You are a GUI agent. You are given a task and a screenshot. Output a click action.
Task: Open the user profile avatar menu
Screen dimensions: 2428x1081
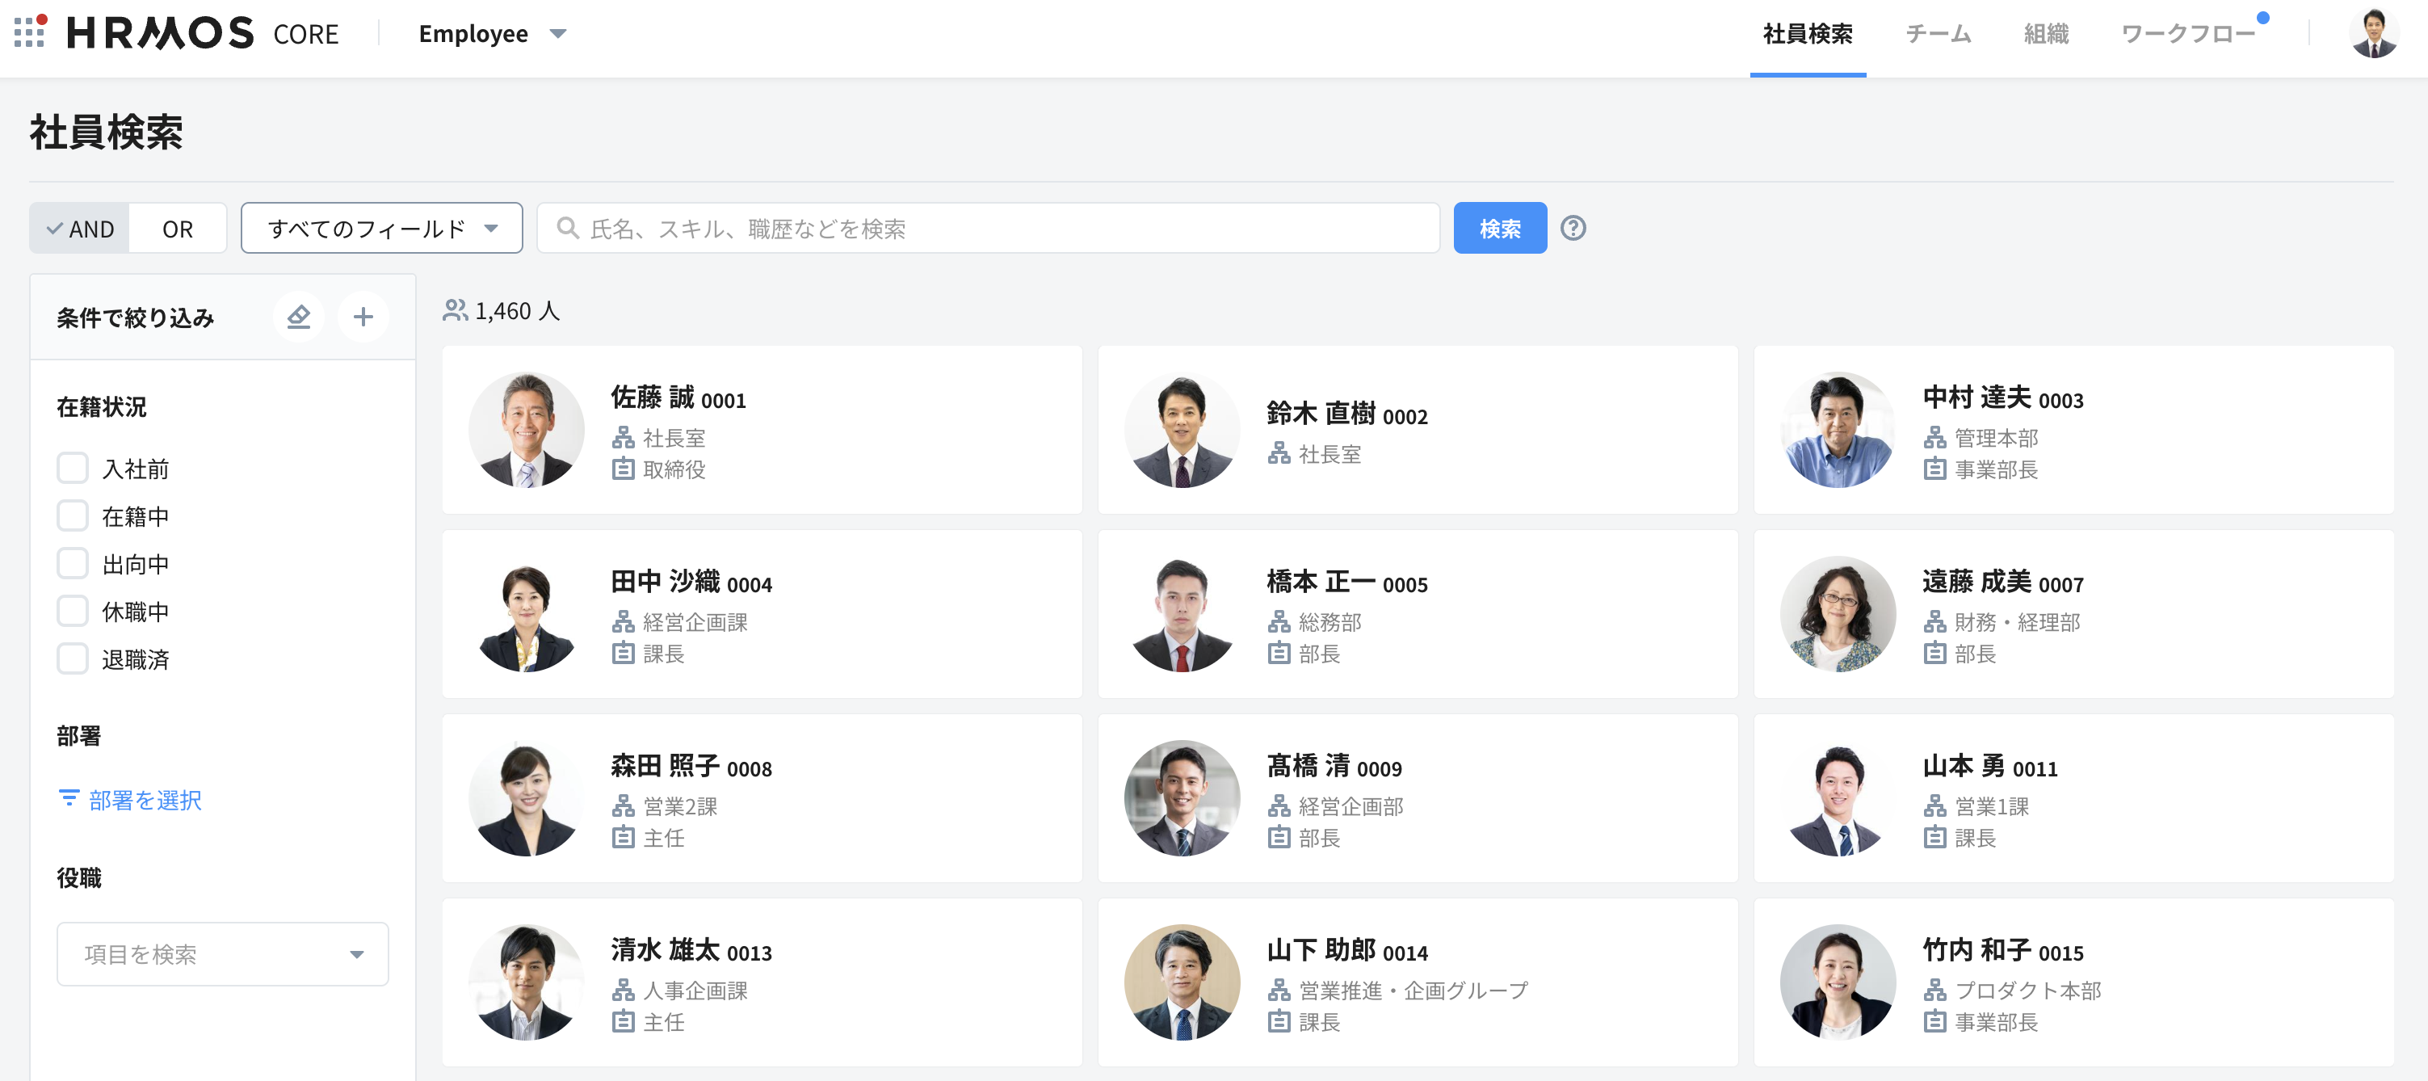tap(2373, 35)
